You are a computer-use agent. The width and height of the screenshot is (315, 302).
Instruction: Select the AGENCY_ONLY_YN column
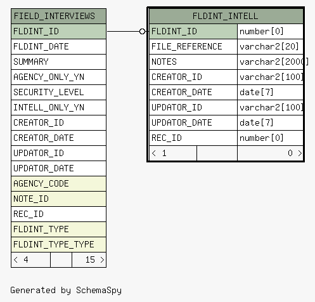click(x=58, y=77)
